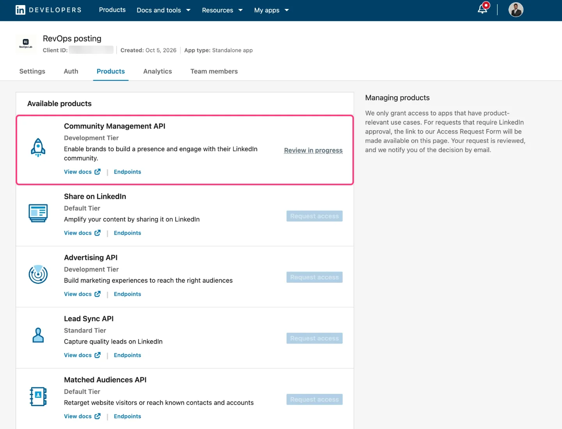The width and height of the screenshot is (562, 429).
Task: Select the Products tab under RevOps posting
Action: pyautogui.click(x=111, y=71)
